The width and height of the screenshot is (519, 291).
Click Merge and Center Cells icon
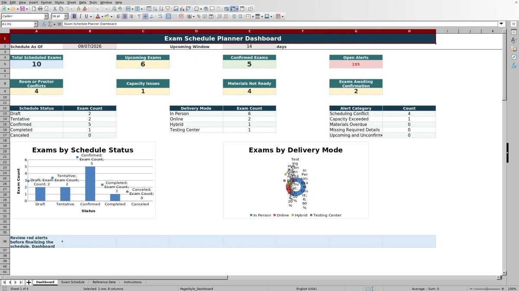pos(168,16)
